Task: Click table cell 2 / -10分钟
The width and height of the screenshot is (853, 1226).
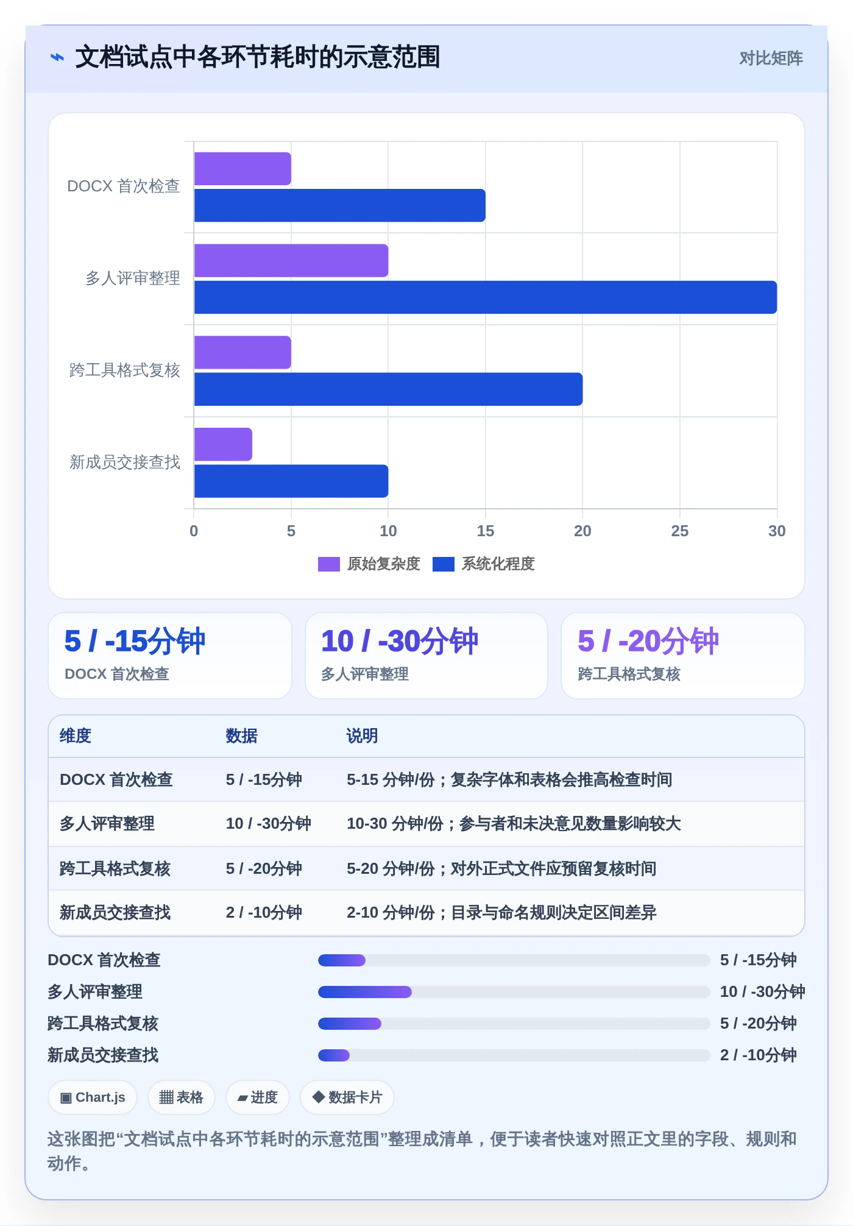Action: (264, 913)
